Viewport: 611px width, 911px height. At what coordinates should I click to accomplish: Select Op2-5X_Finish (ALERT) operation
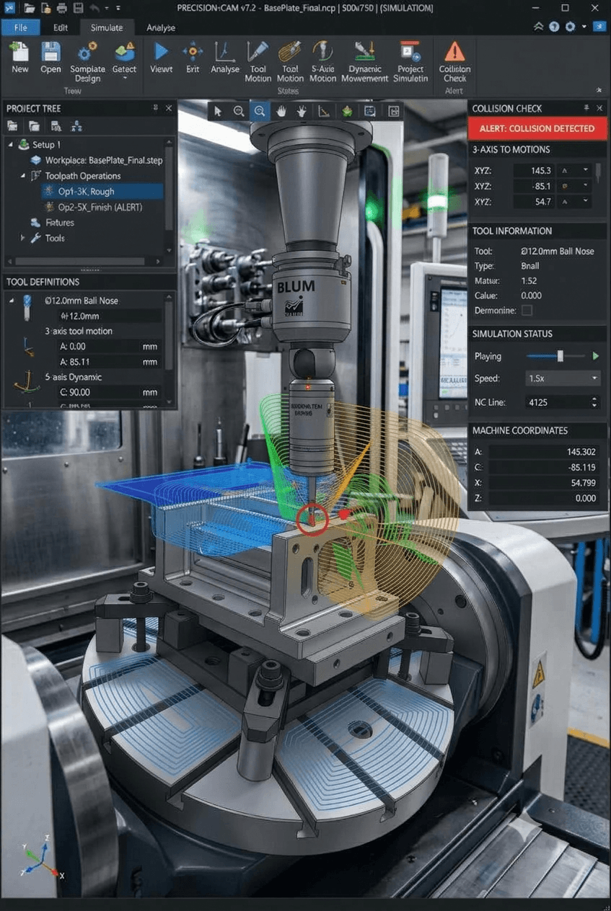click(x=100, y=207)
